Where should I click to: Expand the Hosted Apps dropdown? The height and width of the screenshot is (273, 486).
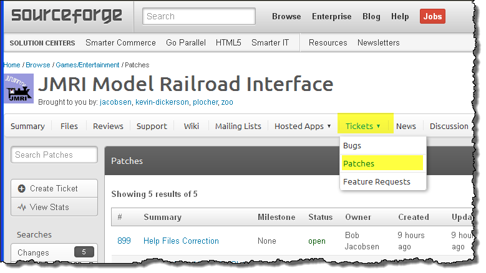point(303,126)
